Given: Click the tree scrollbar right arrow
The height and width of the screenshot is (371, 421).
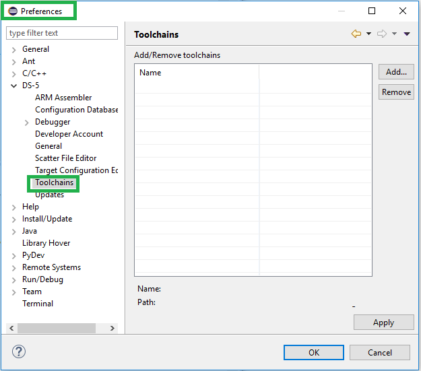Looking at the screenshot, I should tap(112, 328).
